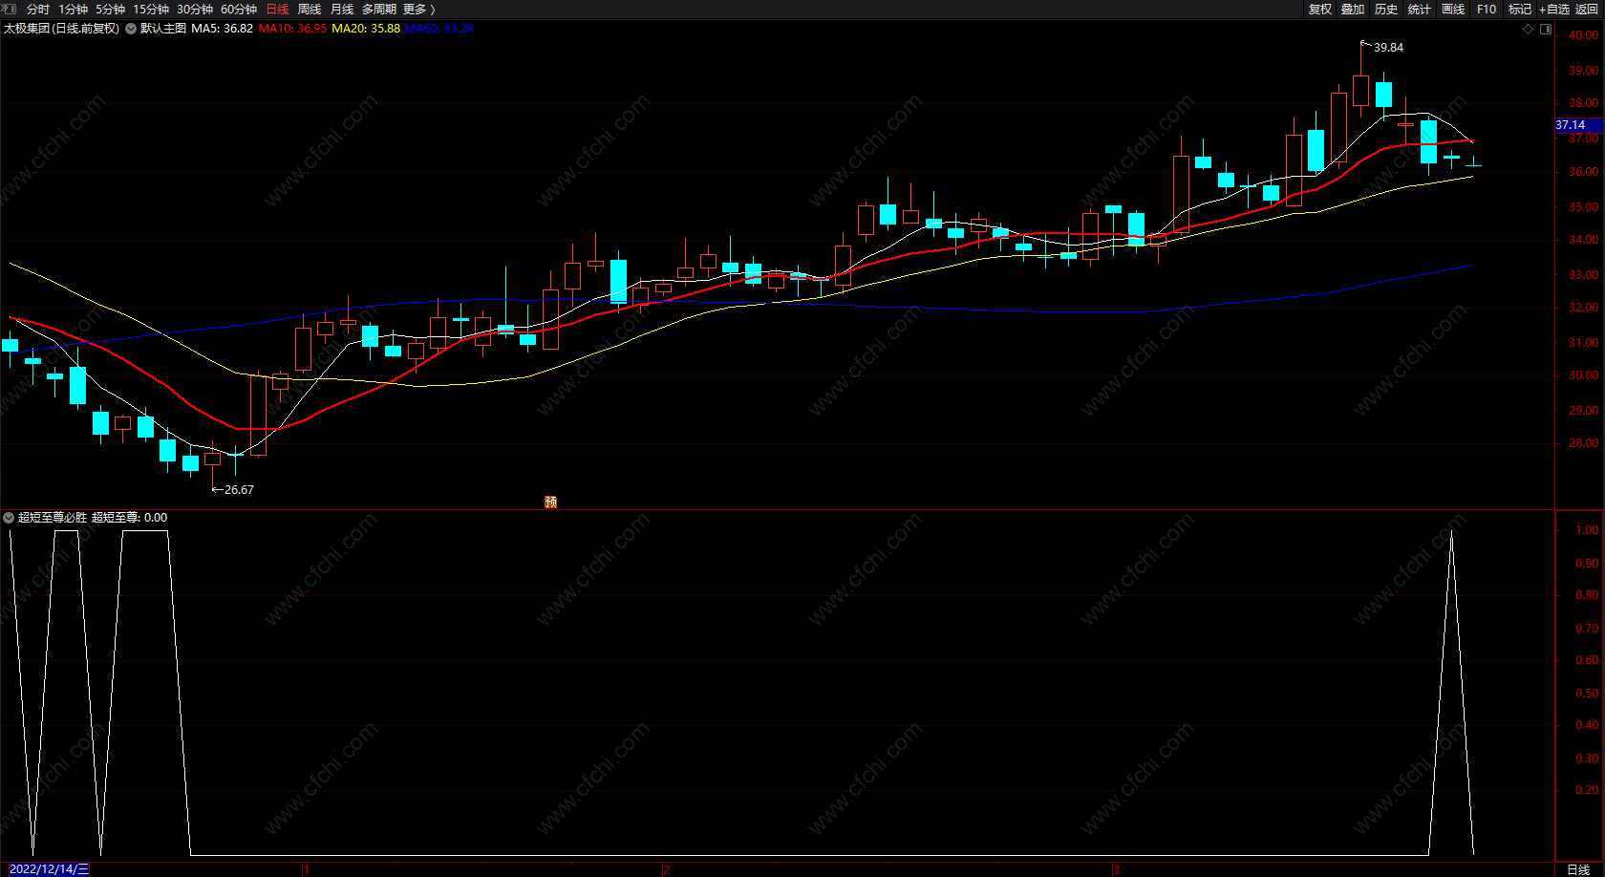The height and width of the screenshot is (877, 1605).
Task: Open the 历史 history button
Action: pos(1386,9)
